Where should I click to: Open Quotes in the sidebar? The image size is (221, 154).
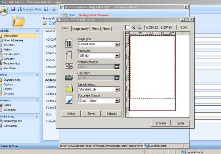(x=8, y=84)
